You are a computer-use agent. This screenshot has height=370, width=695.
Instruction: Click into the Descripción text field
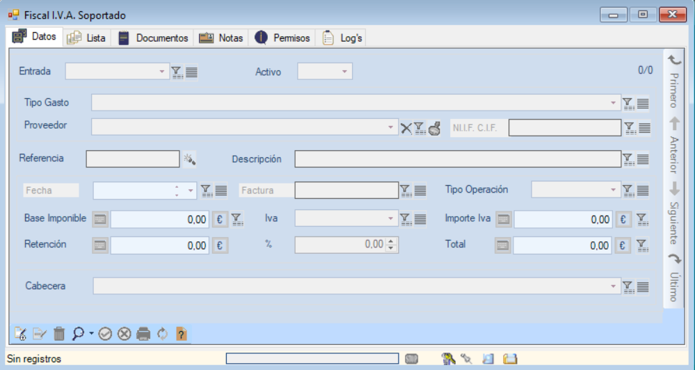457,159
